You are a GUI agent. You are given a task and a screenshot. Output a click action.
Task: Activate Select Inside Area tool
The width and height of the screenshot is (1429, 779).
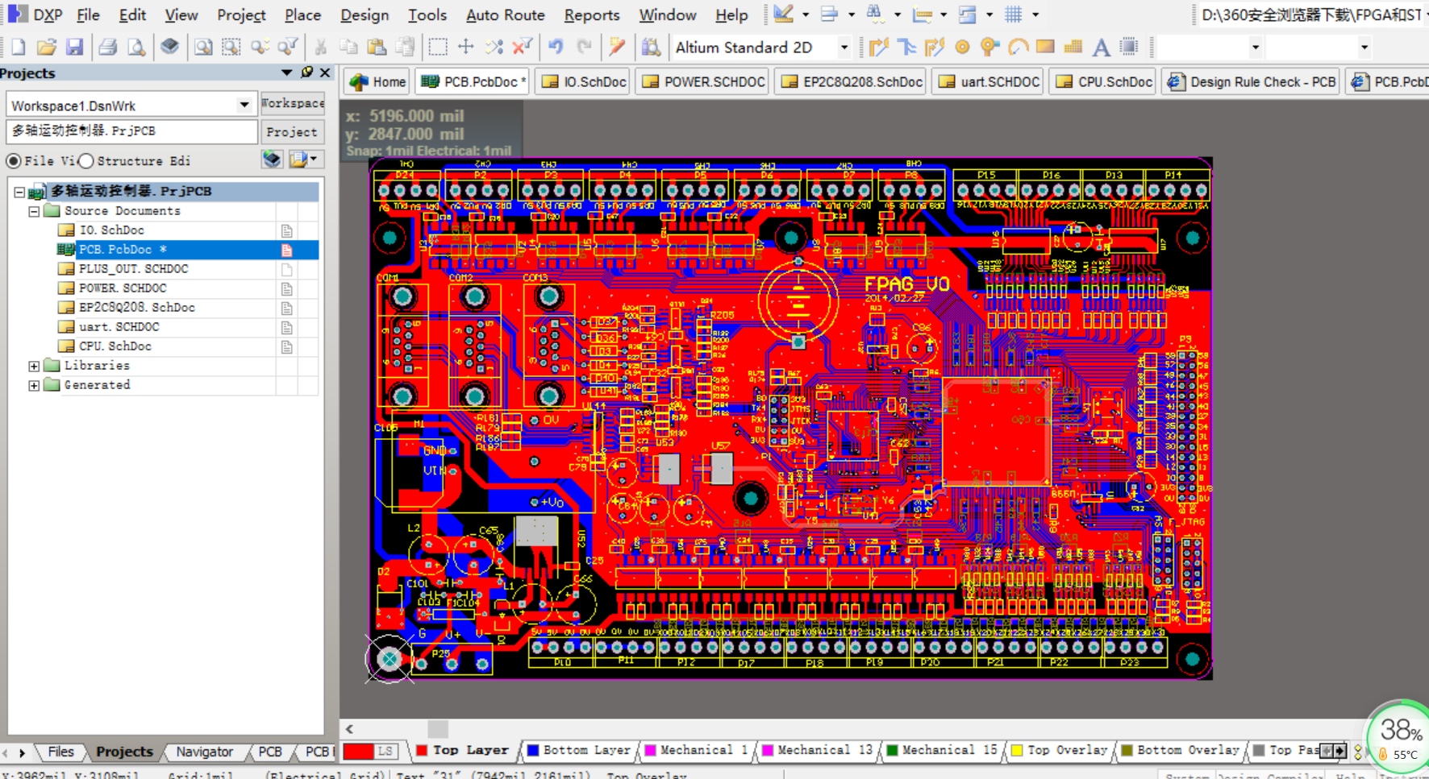pyautogui.click(x=438, y=48)
